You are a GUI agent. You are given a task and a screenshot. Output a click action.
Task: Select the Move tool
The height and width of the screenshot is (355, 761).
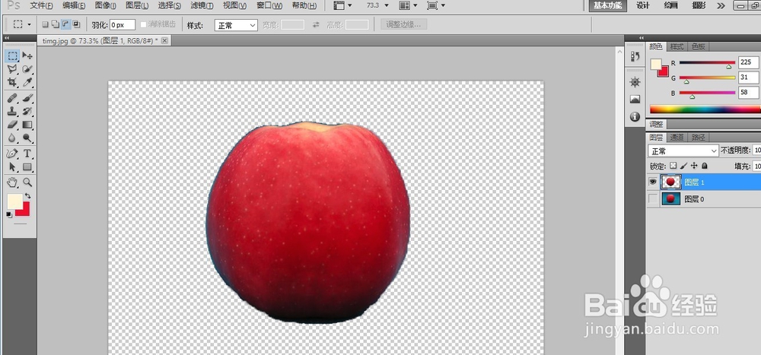[x=27, y=55]
